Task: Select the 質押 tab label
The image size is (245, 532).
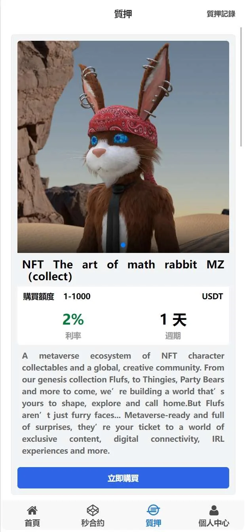Action: pos(153,523)
